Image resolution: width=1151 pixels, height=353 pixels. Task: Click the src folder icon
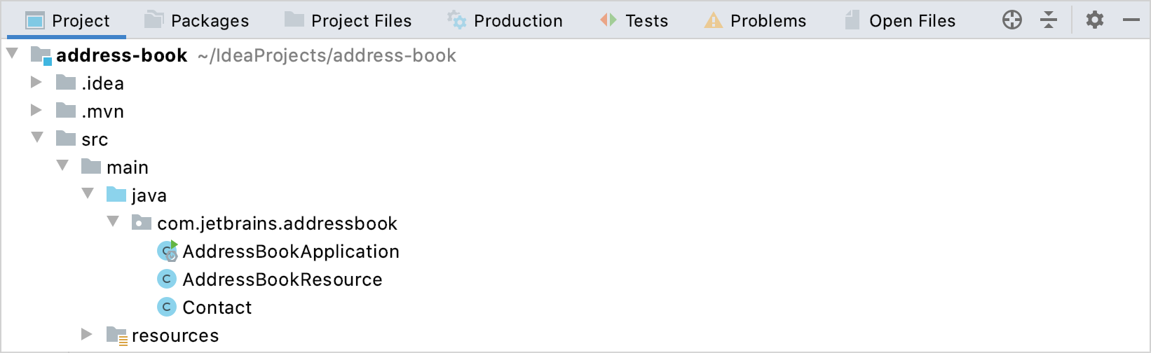click(66, 139)
